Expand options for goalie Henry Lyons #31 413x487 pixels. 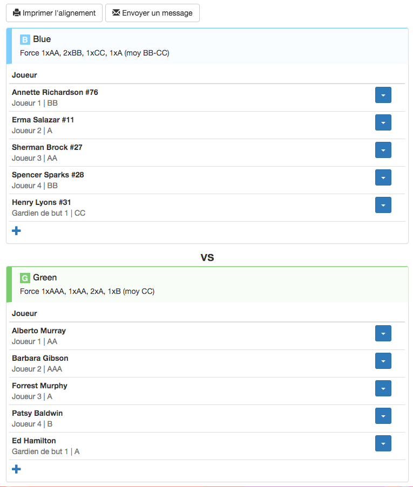(383, 205)
